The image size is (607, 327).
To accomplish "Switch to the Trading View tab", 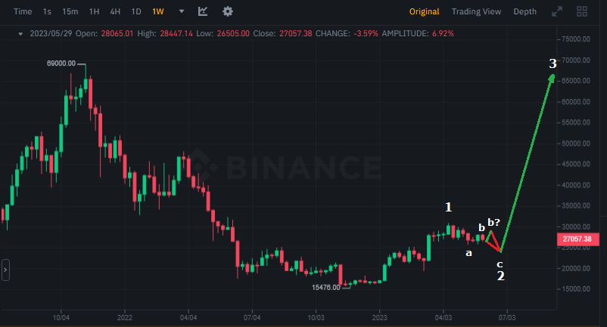I will point(476,11).
